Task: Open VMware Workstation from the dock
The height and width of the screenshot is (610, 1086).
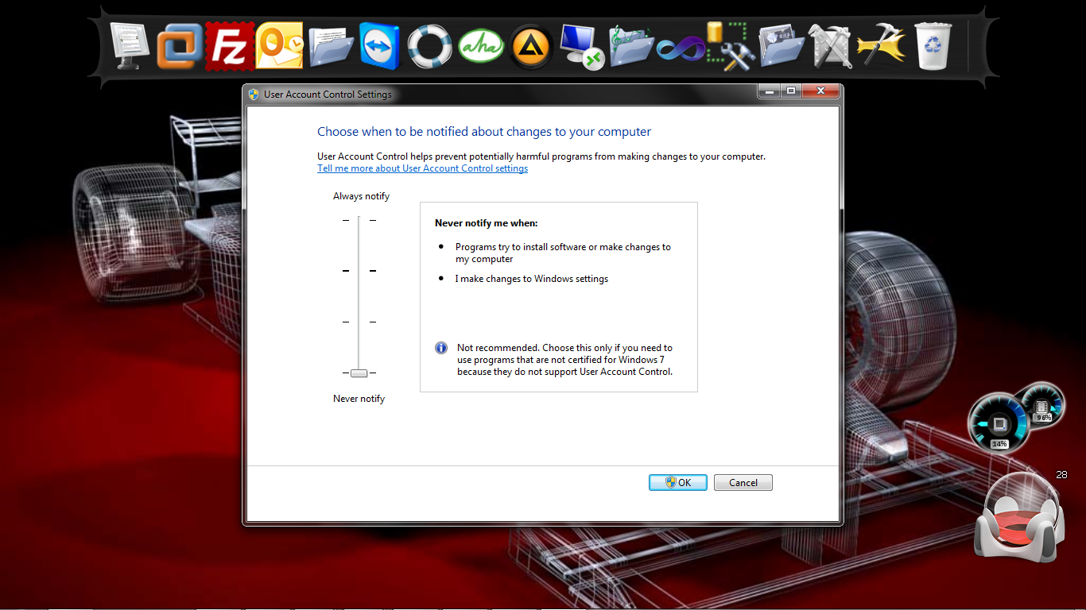Action: pyautogui.click(x=178, y=46)
